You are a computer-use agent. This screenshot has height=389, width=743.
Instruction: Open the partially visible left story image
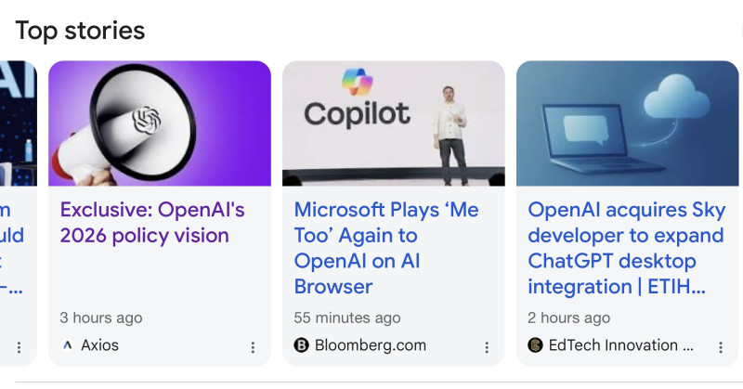19,123
